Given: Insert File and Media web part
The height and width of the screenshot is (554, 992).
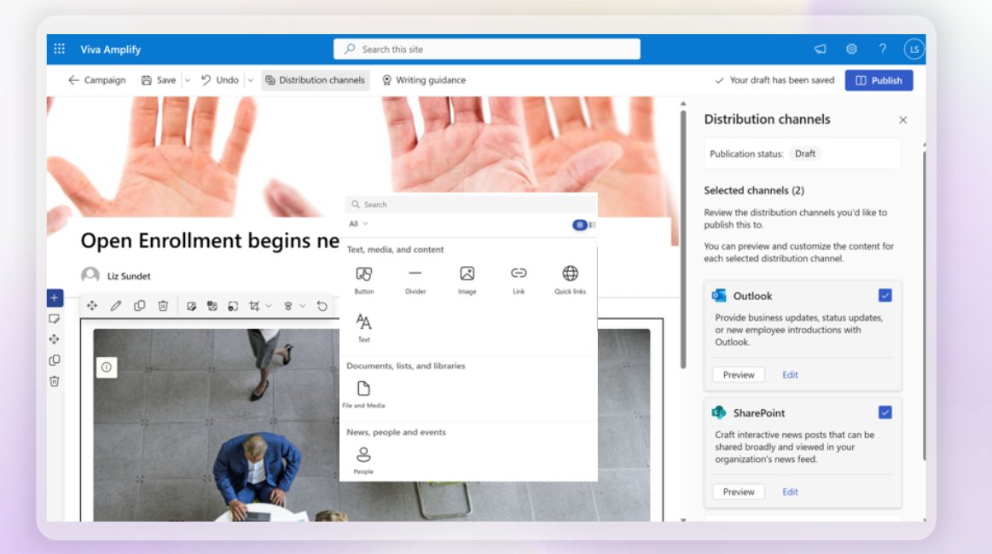Looking at the screenshot, I should click(x=363, y=395).
